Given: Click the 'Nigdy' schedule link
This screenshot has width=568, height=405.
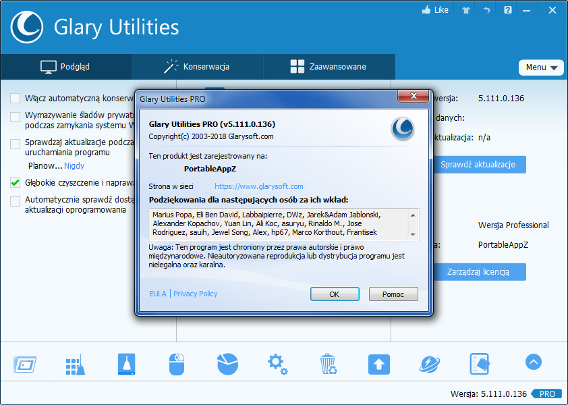Looking at the screenshot, I should pos(74,166).
